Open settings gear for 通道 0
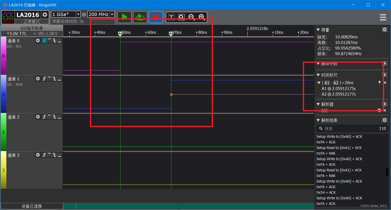The image size is (391, 210). [x=38, y=40]
